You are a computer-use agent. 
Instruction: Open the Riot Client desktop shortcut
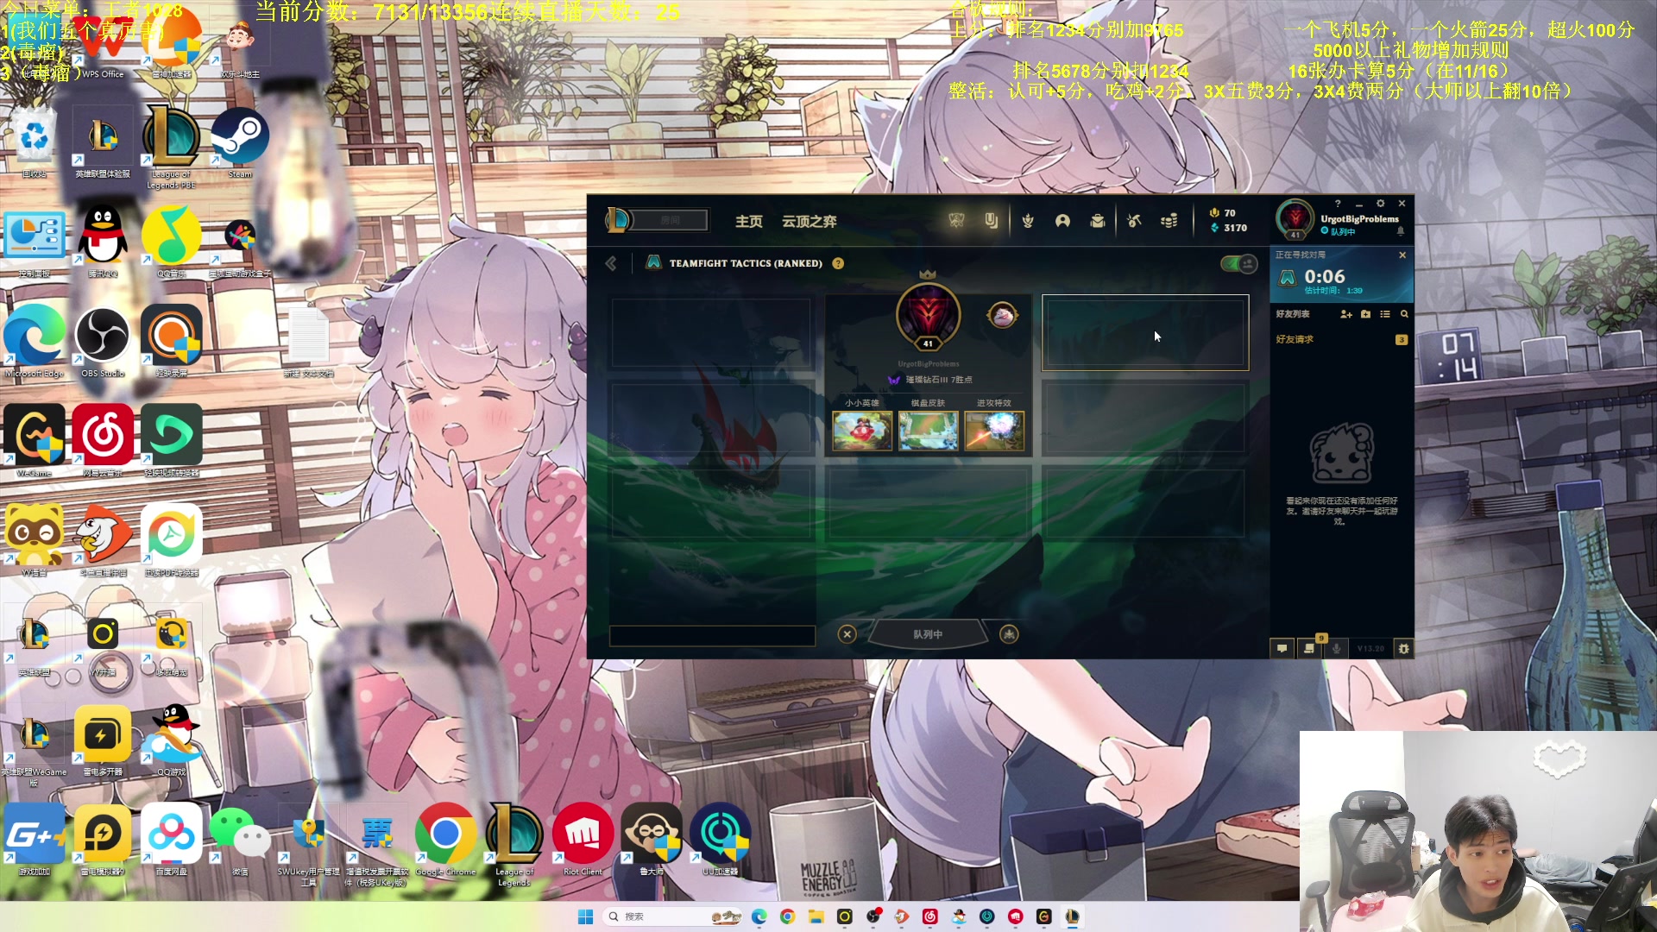tap(583, 841)
